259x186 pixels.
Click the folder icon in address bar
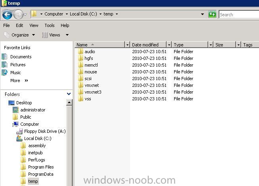tap(34, 14)
